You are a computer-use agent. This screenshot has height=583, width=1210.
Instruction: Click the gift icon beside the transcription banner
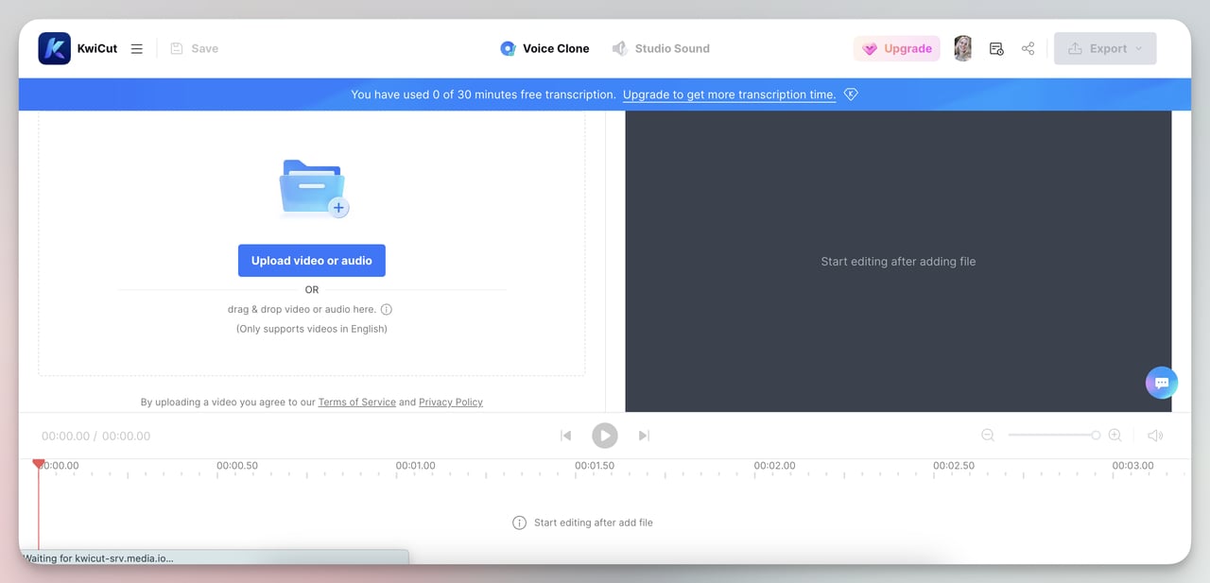(850, 94)
